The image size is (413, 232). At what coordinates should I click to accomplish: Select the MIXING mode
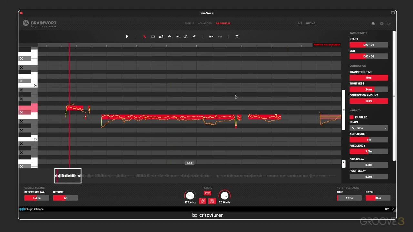point(310,24)
